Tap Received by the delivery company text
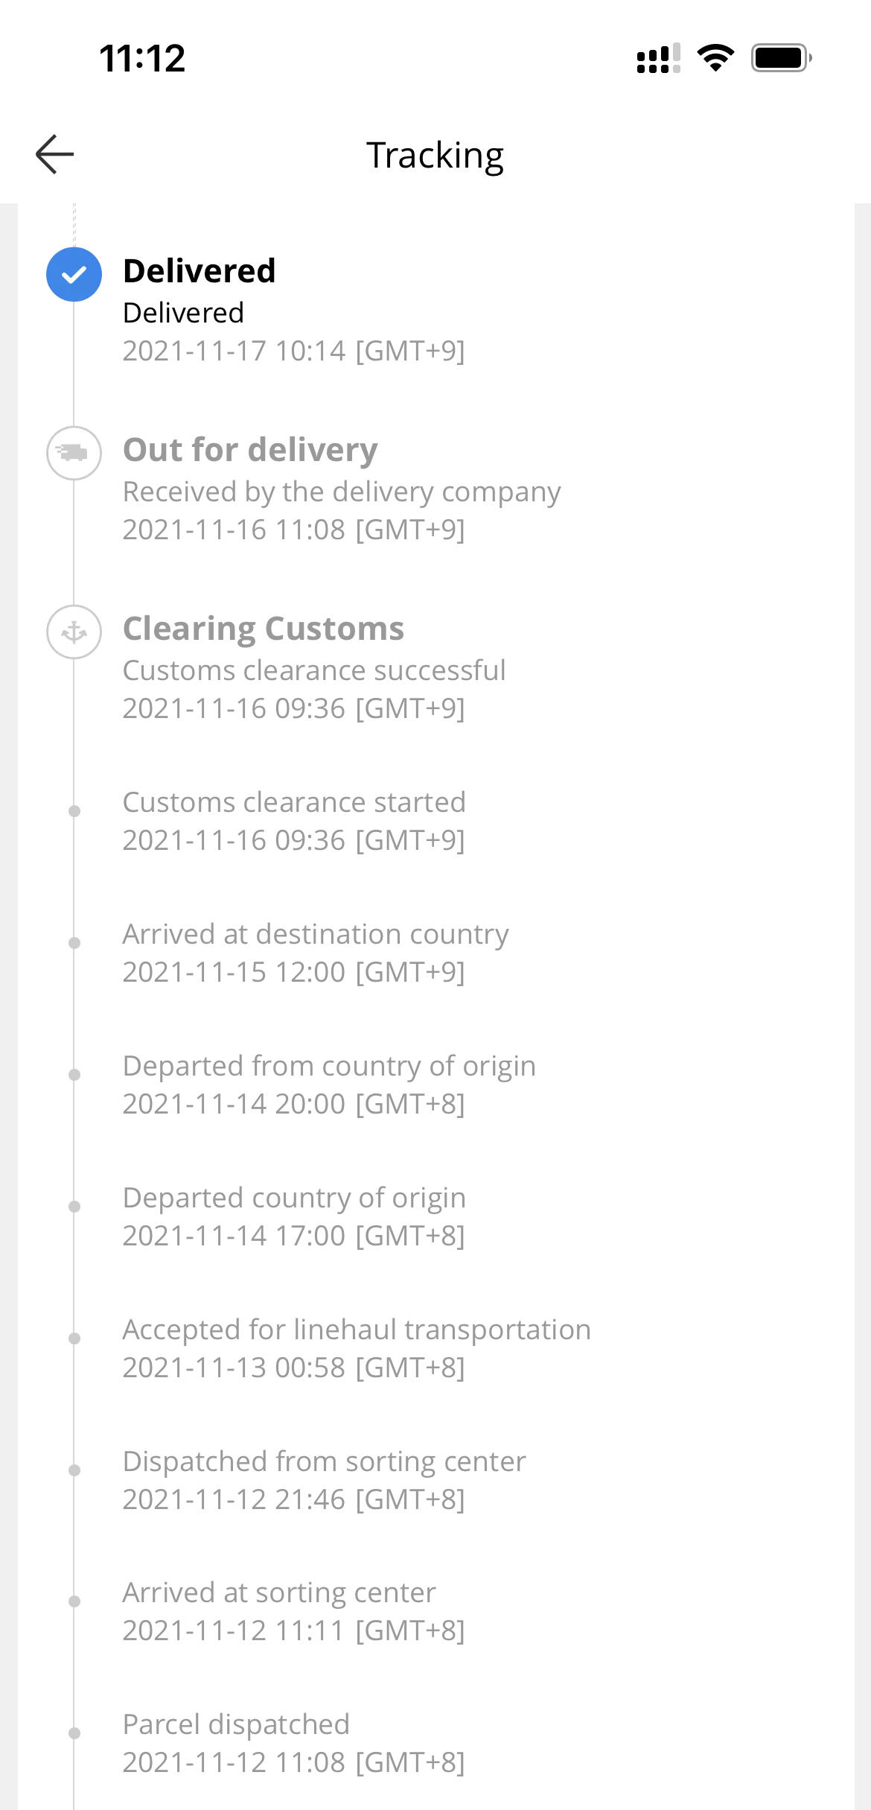Viewport: 871px width, 1810px height. coord(341,492)
